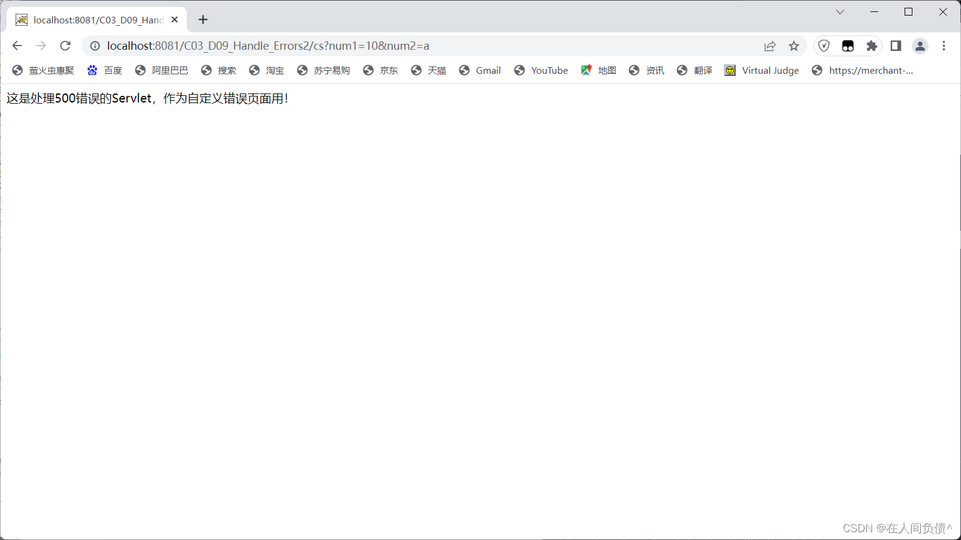Open a new tab with plus button
This screenshot has height=540, width=961.
[x=203, y=20]
